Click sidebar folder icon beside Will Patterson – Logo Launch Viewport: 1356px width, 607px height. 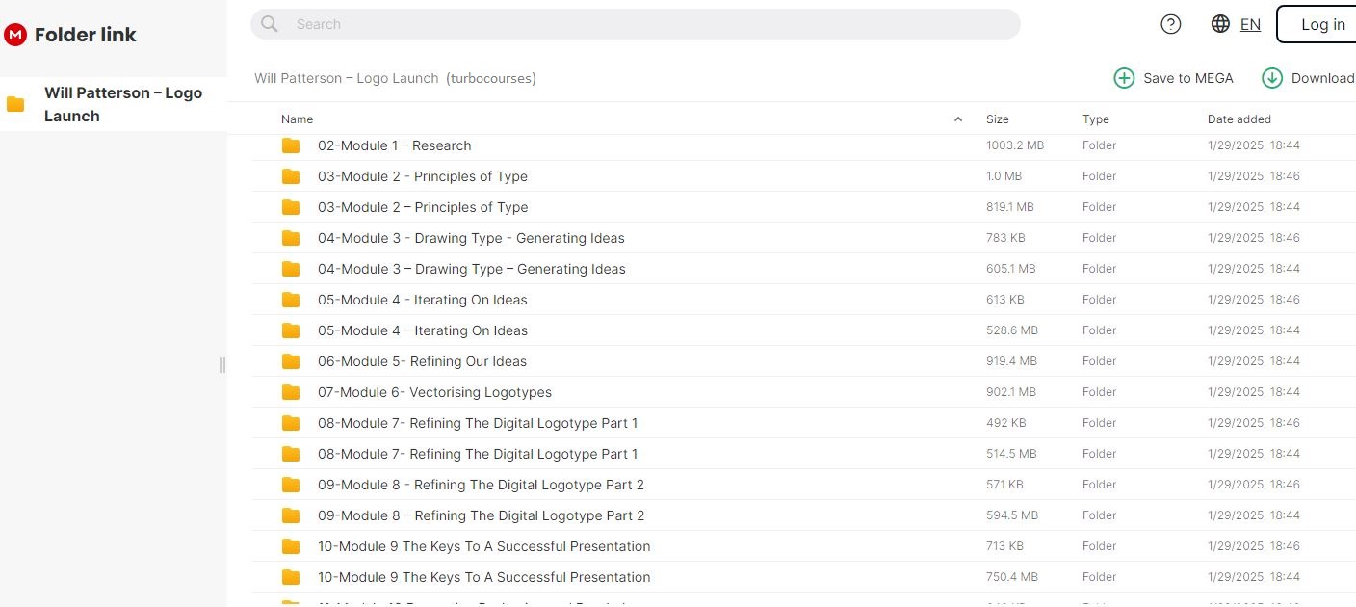click(x=15, y=104)
